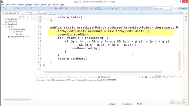Collapse the CodeClinic3 project node

click(4, 24)
